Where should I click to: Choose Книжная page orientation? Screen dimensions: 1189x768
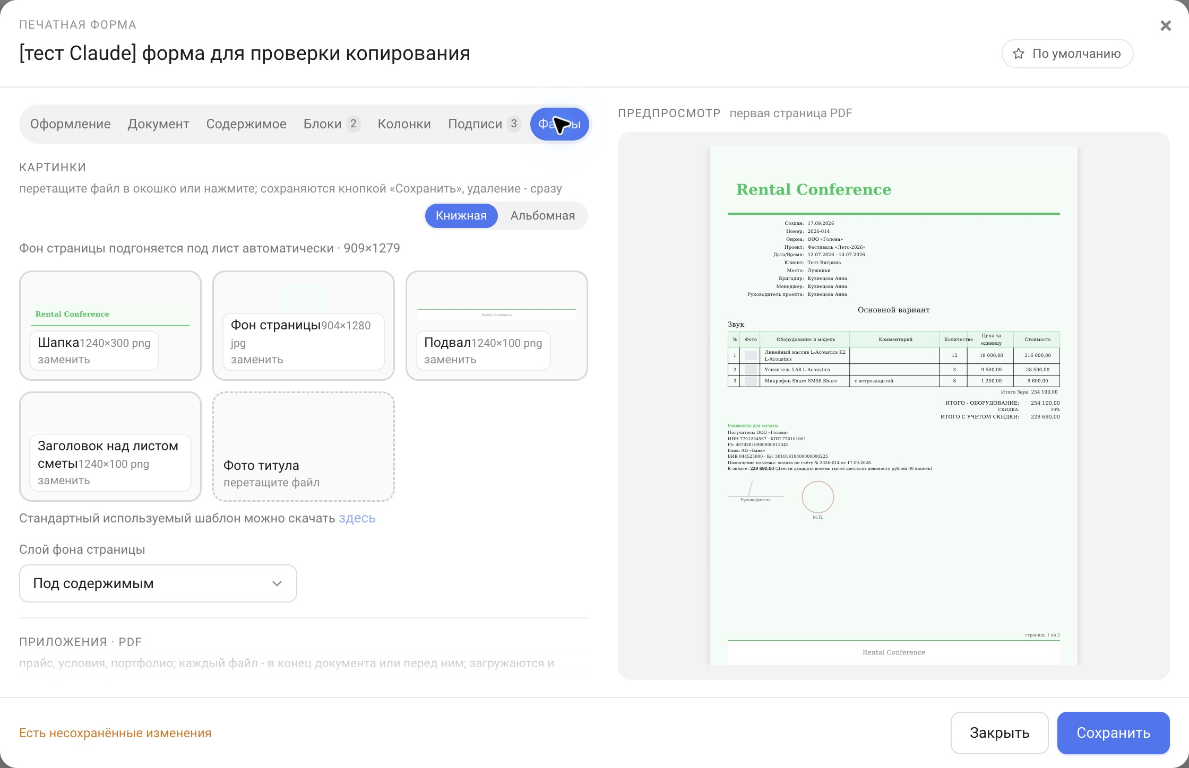(x=461, y=216)
